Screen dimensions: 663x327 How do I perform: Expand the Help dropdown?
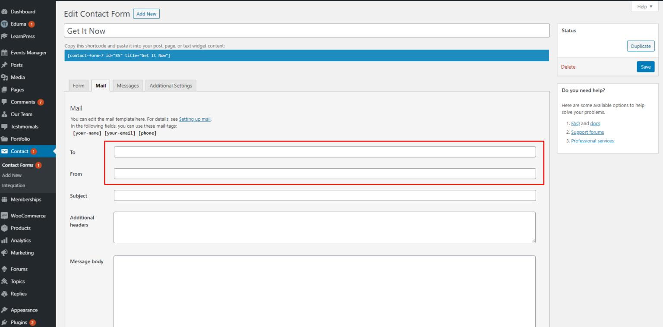point(644,6)
